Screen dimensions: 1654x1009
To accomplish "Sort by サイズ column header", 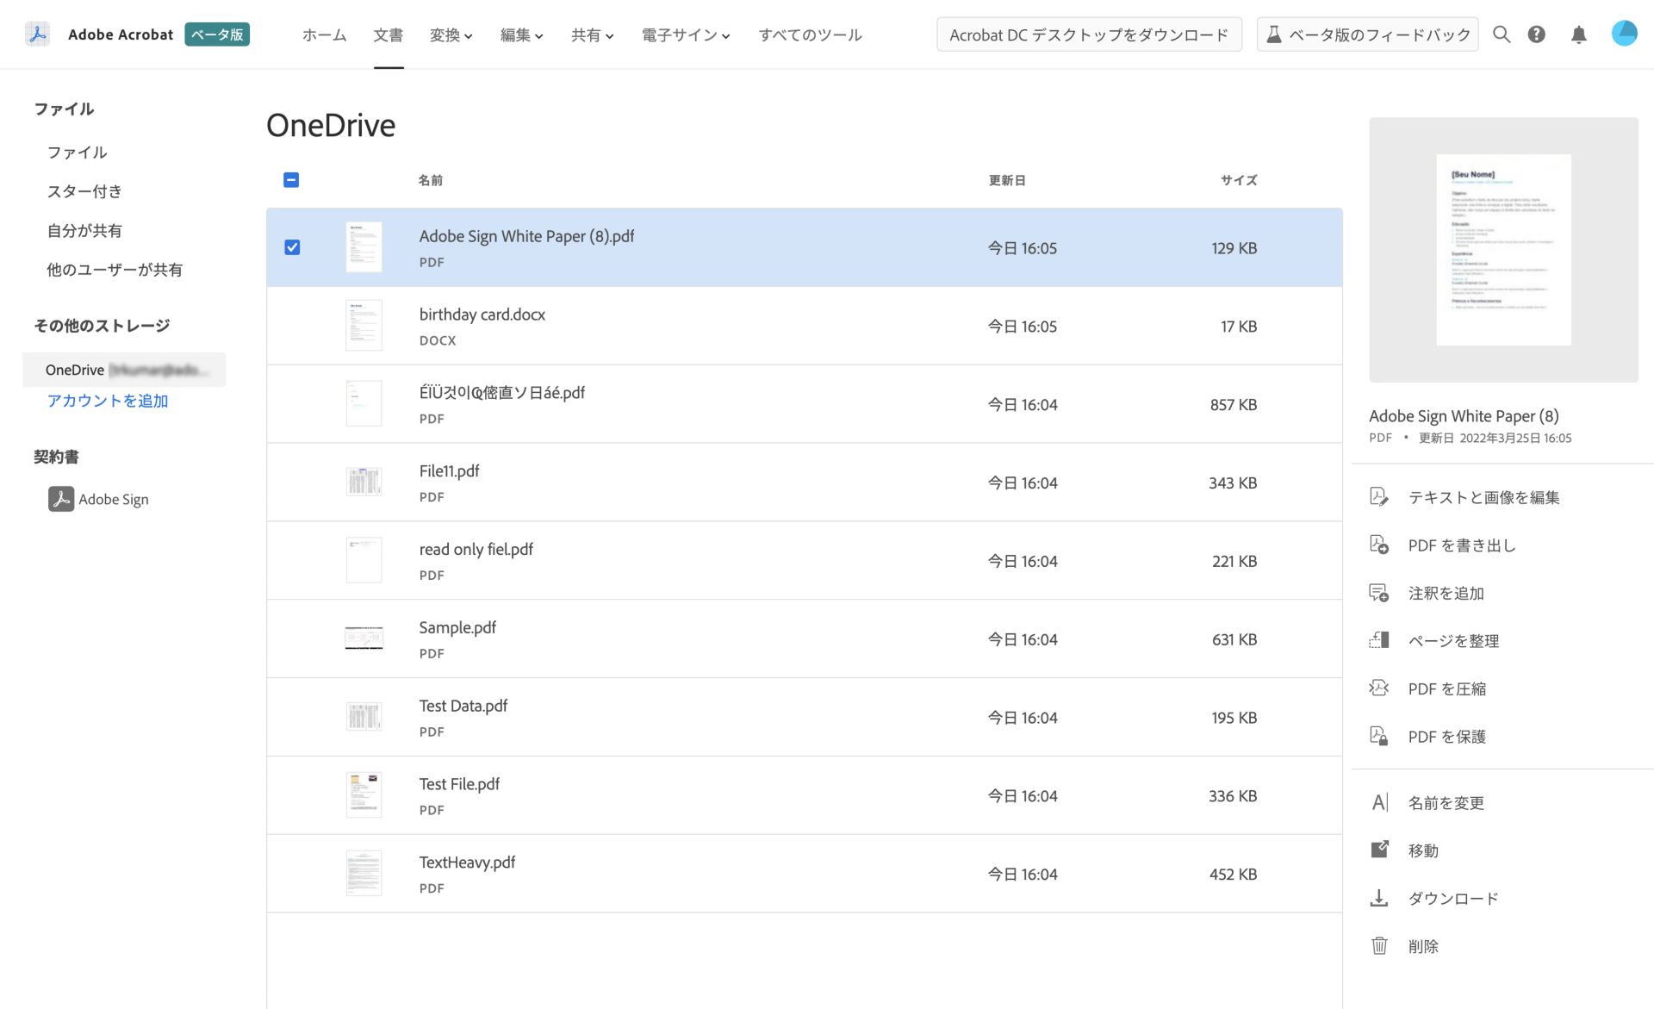I will (x=1239, y=180).
